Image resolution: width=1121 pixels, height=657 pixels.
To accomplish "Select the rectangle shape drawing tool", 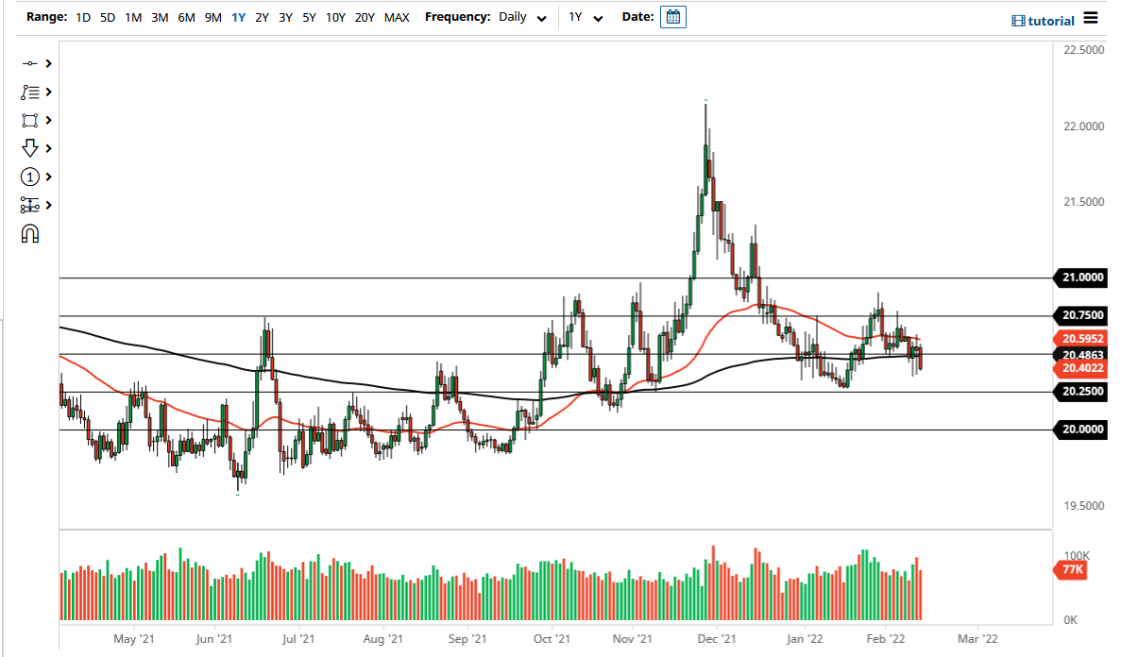I will 31,120.
